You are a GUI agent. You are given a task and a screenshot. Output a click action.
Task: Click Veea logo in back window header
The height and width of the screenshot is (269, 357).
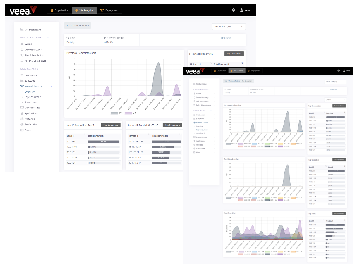click(x=23, y=10)
